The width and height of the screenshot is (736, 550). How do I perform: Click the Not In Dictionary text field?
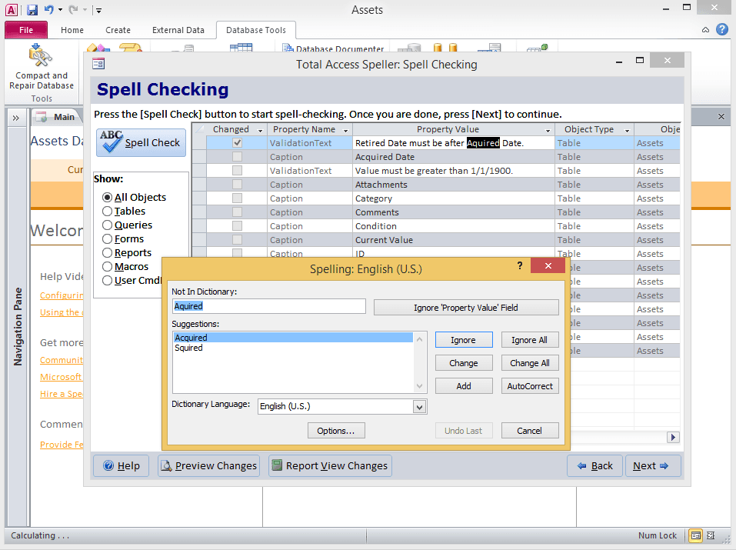(269, 306)
